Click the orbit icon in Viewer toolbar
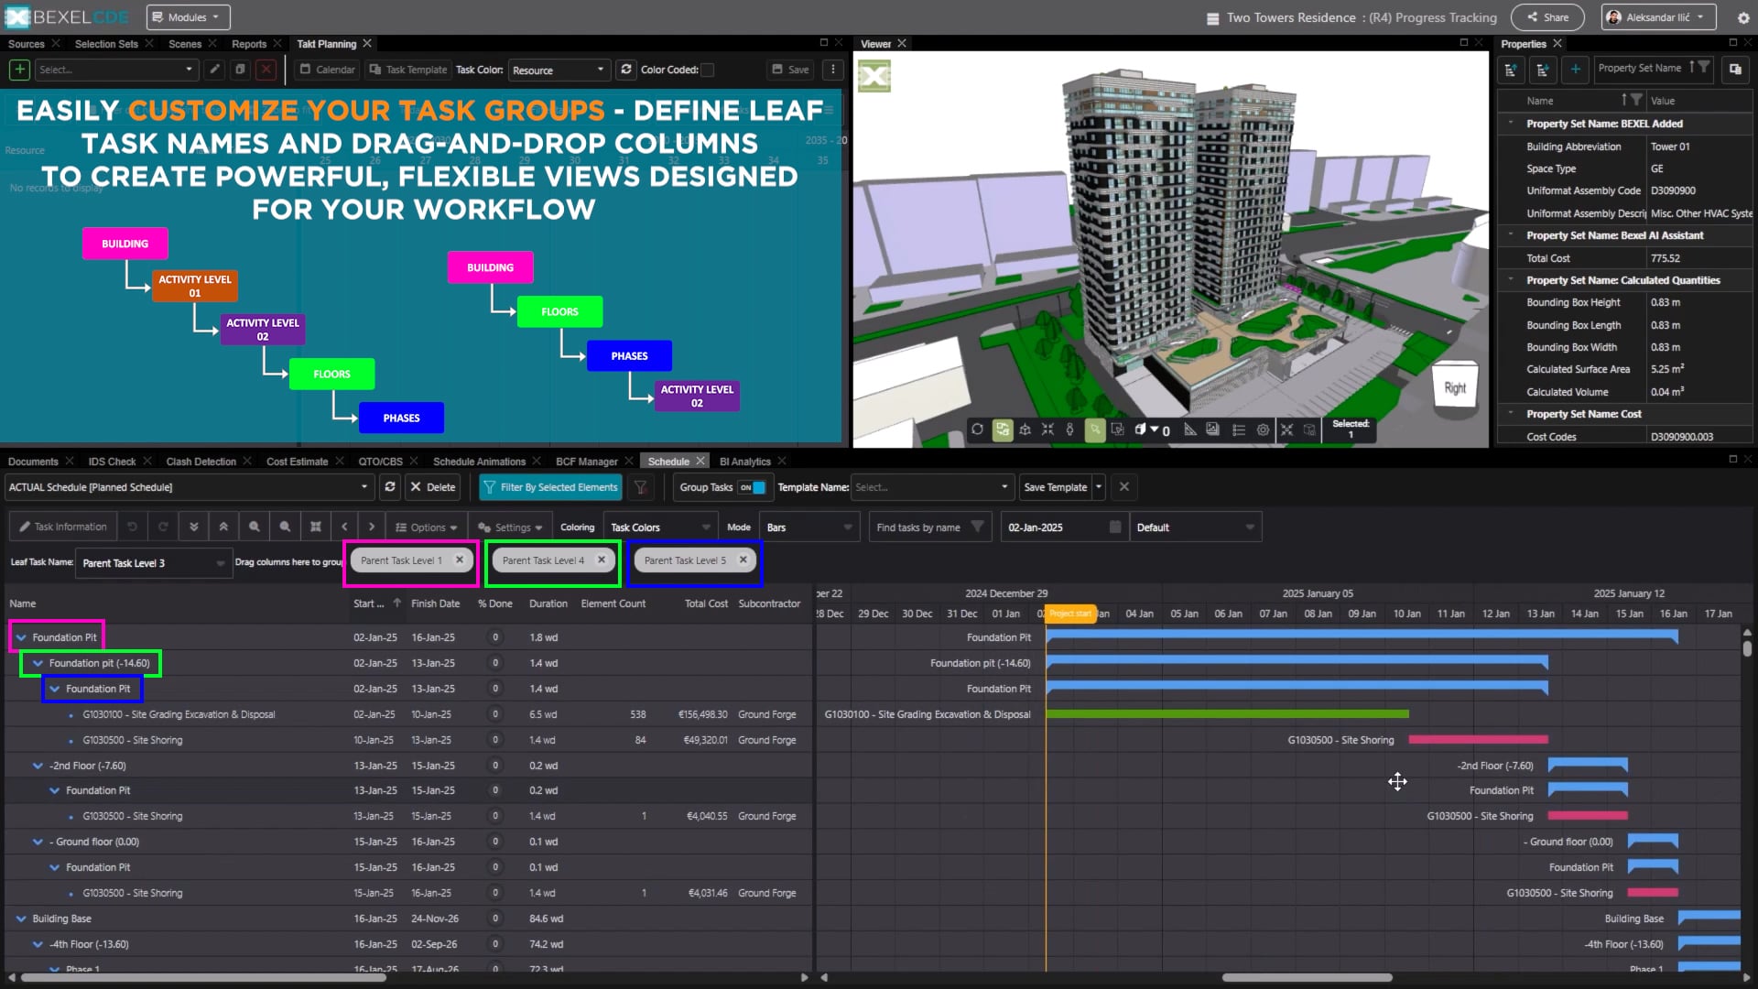Viewport: 1758px width, 989px height. pyautogui.click(x=977, y=429)
